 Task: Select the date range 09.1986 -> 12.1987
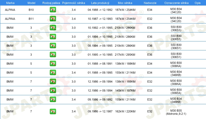click(x=100, y=111)
